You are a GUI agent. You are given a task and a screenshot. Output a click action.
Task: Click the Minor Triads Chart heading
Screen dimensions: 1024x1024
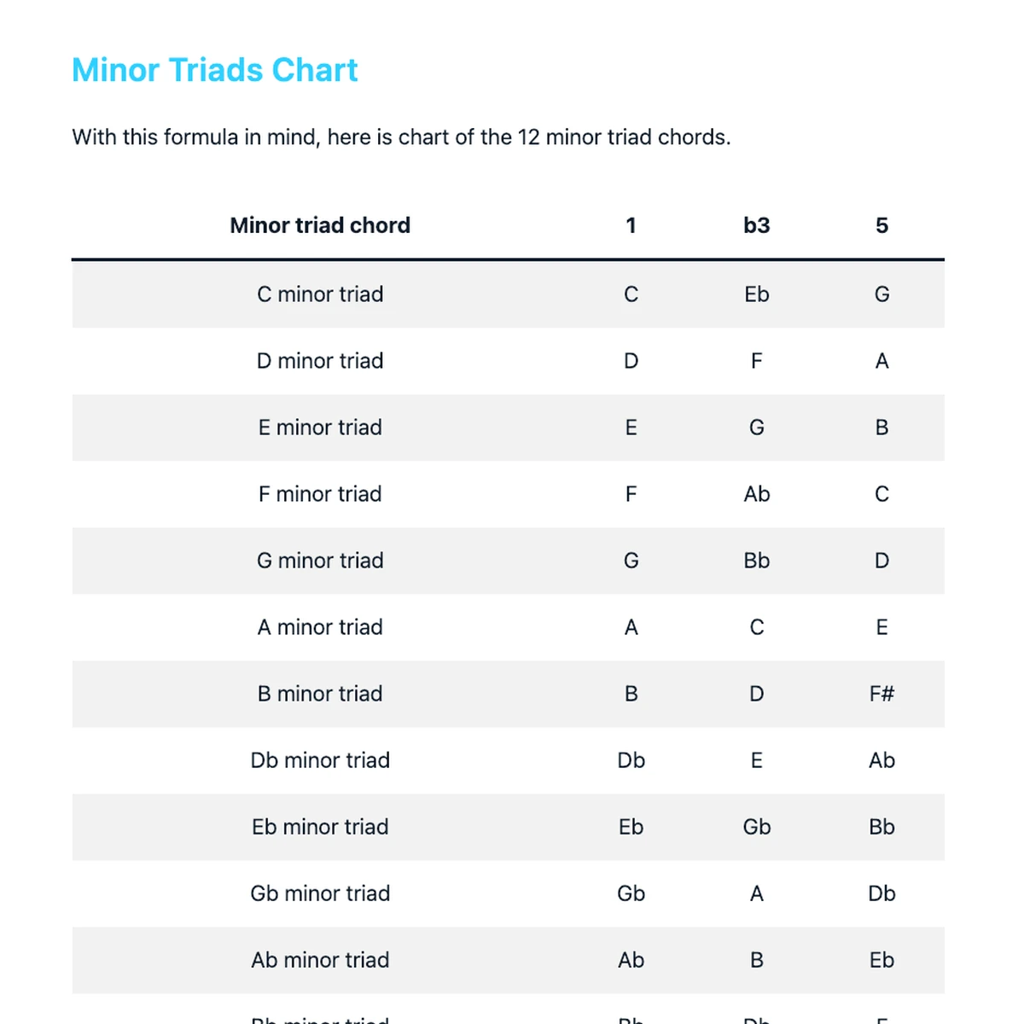214,70
